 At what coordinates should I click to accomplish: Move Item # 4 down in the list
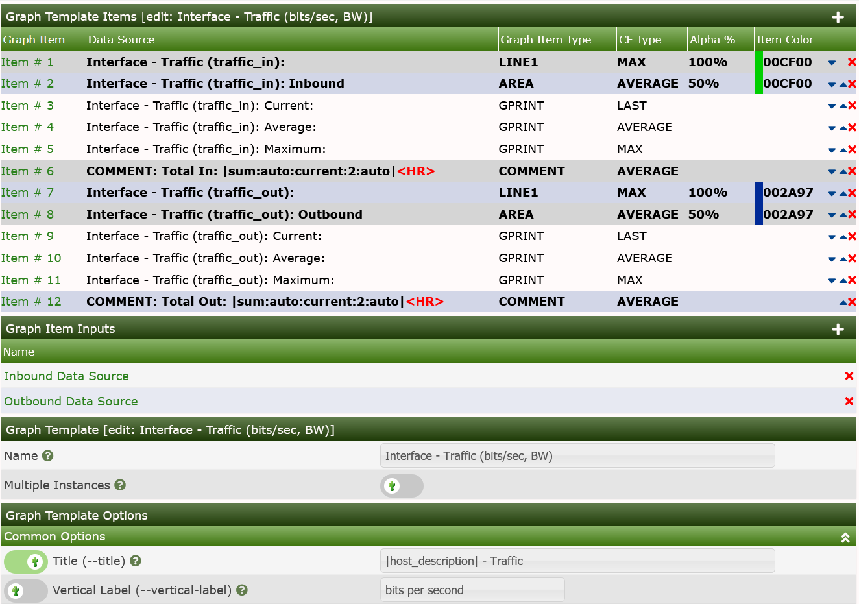832,127
